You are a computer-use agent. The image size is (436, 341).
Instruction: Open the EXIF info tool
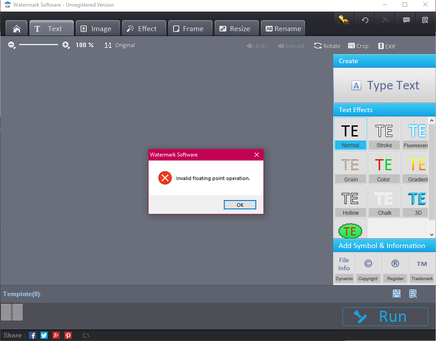tap(387, 46)
